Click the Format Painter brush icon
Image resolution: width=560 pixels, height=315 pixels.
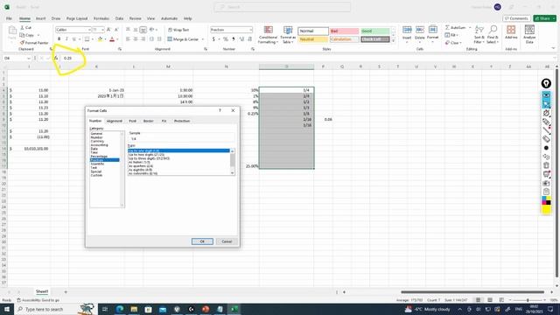click(22, 43)
